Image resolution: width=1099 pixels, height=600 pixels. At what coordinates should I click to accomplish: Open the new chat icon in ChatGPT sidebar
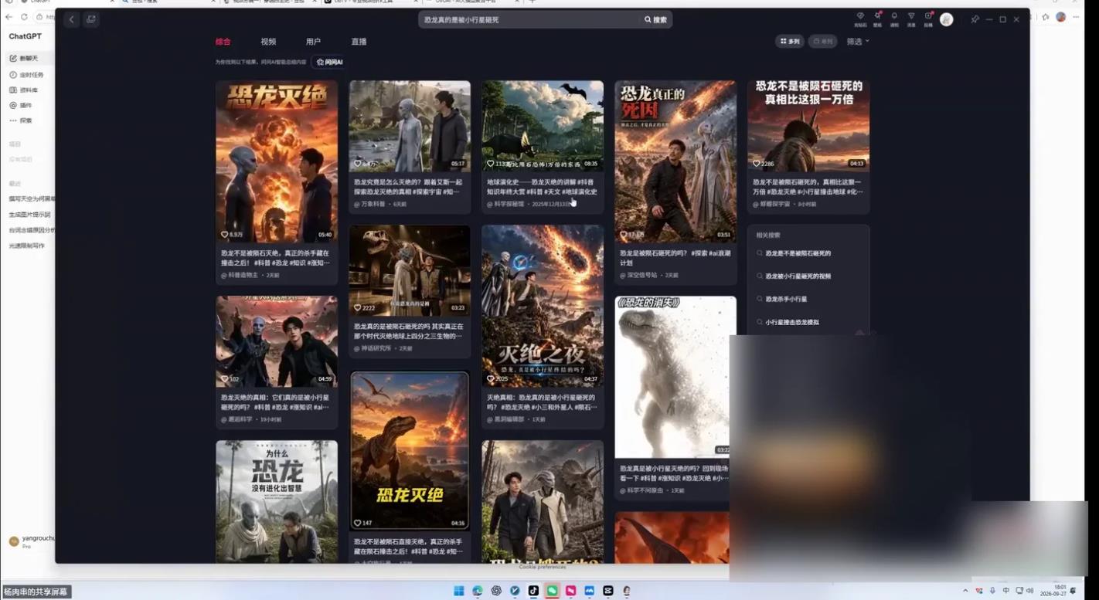(x=13, y=59)
